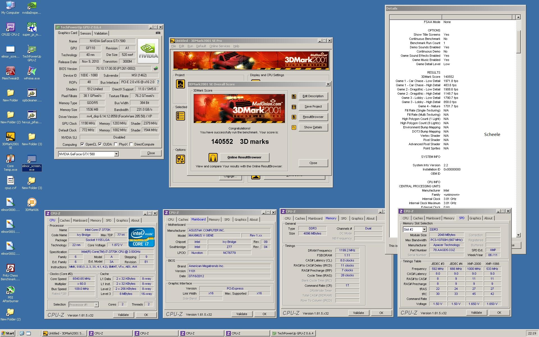Select elmor_screen.exe desktop icon
The width and height of the screenshot is (539, 337).
(32, 163)
